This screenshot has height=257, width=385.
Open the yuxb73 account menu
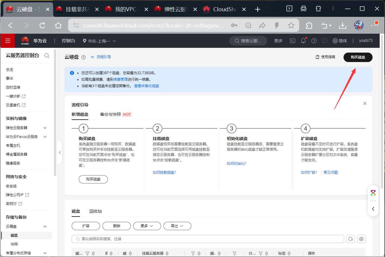pos(366,41)
